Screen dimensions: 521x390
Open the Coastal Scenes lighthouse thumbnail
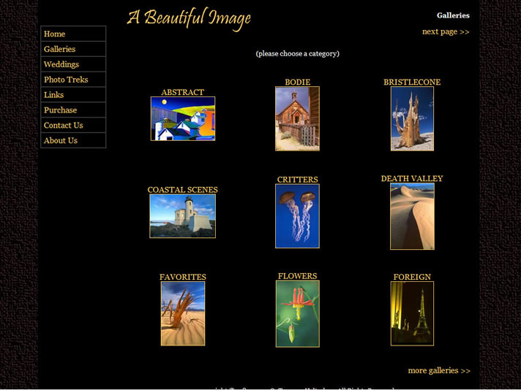tap(182, 216)
